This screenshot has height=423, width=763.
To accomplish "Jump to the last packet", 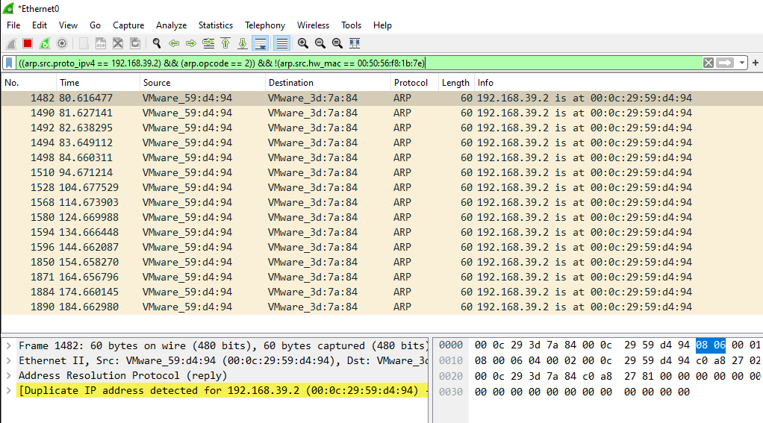I will click(x=243, y=44).
